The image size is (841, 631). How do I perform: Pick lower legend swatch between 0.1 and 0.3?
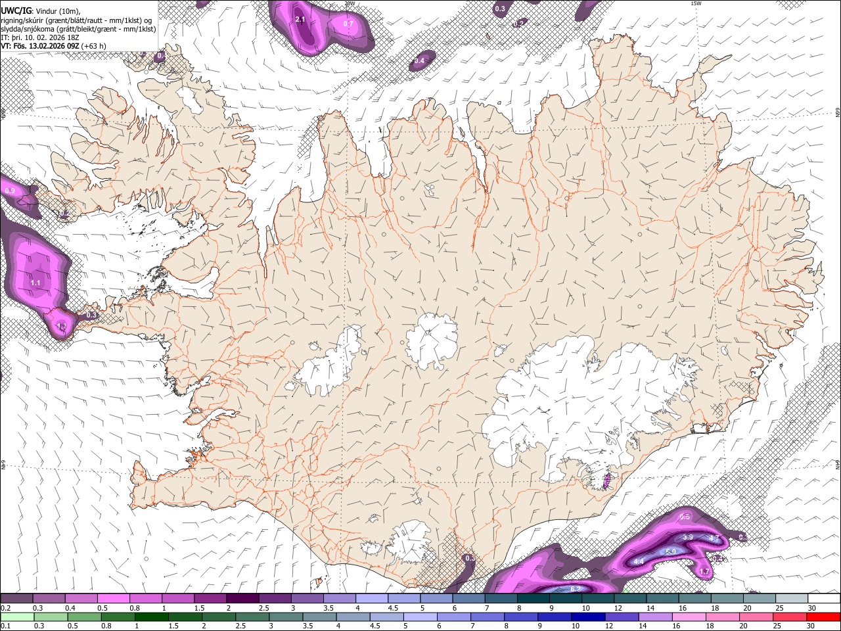17,617
